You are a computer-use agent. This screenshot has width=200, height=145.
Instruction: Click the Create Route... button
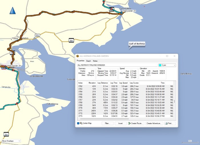(x=136, y=123)
